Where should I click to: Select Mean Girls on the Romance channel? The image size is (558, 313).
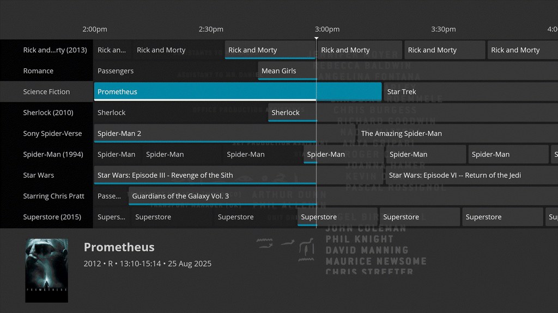tap(287, 71)
